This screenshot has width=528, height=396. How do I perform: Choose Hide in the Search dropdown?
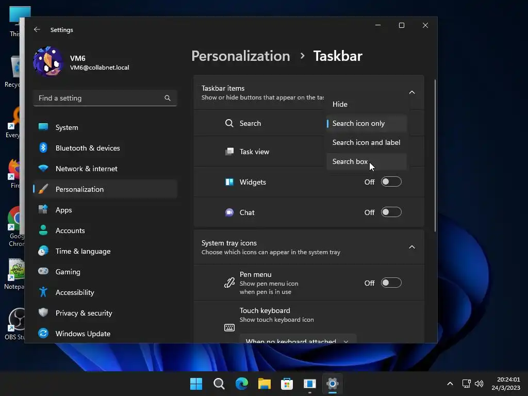coord(367,104)
